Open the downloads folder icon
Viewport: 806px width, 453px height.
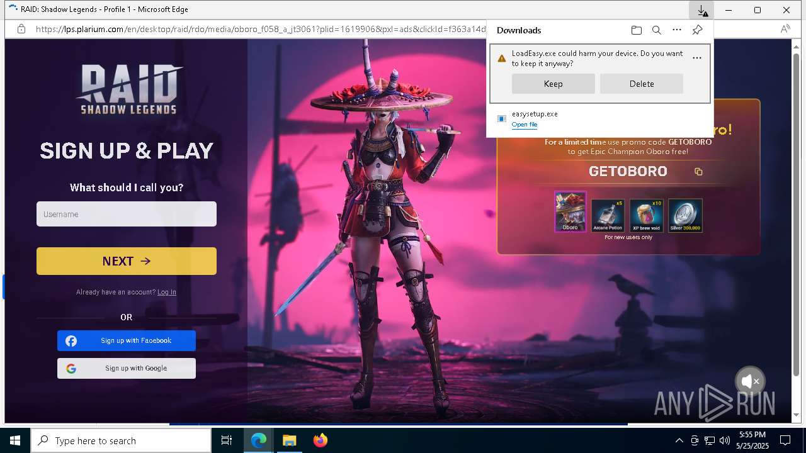pos(637,30)
